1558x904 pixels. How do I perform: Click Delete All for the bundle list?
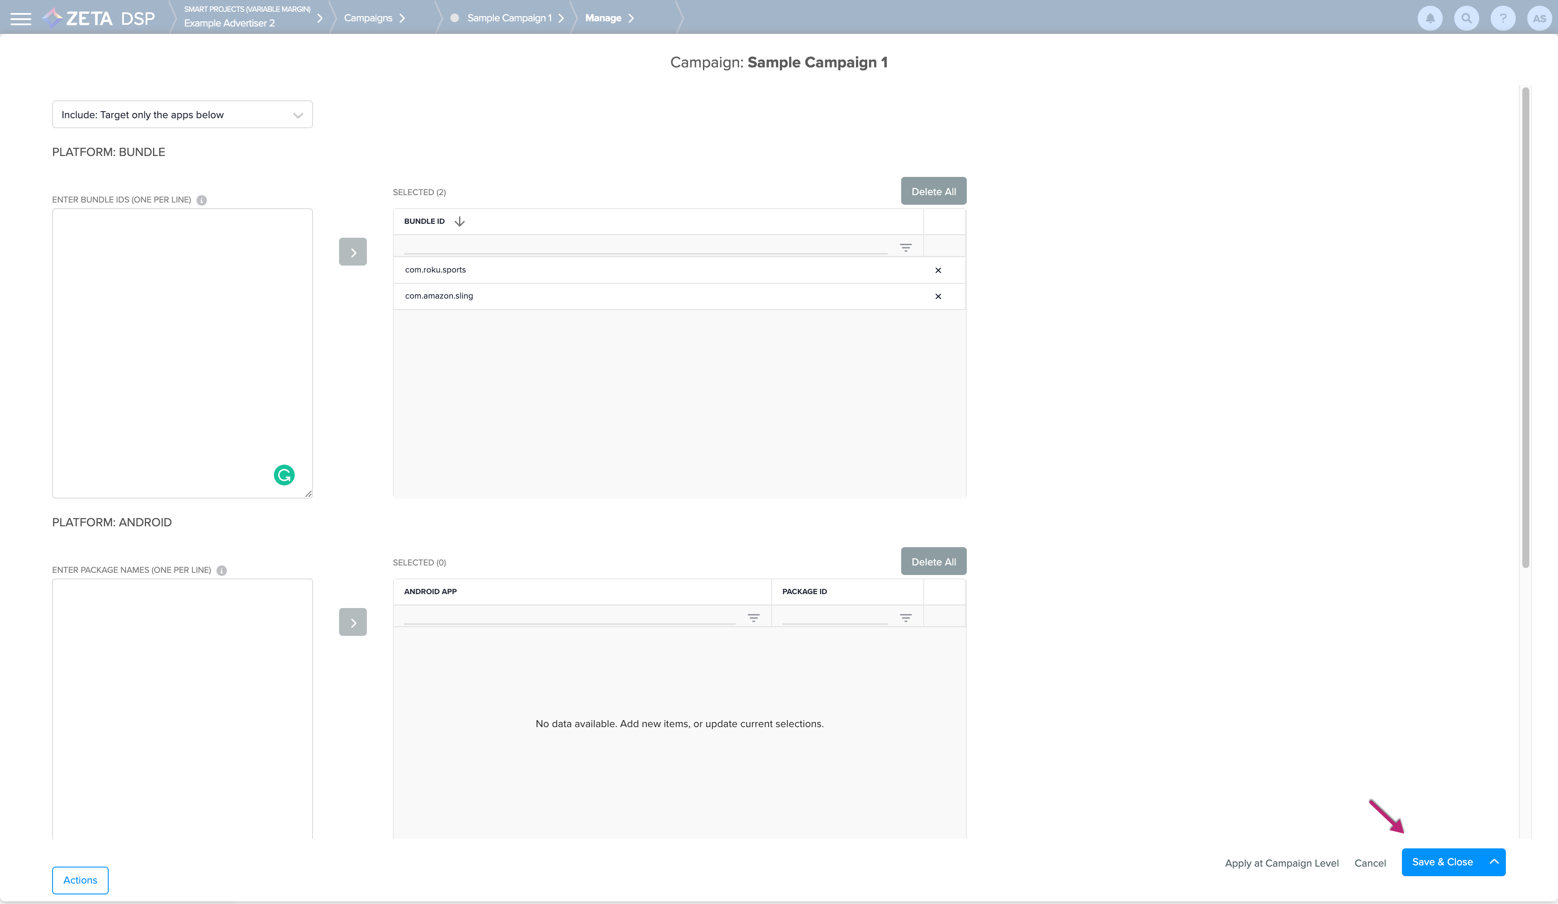933,192
